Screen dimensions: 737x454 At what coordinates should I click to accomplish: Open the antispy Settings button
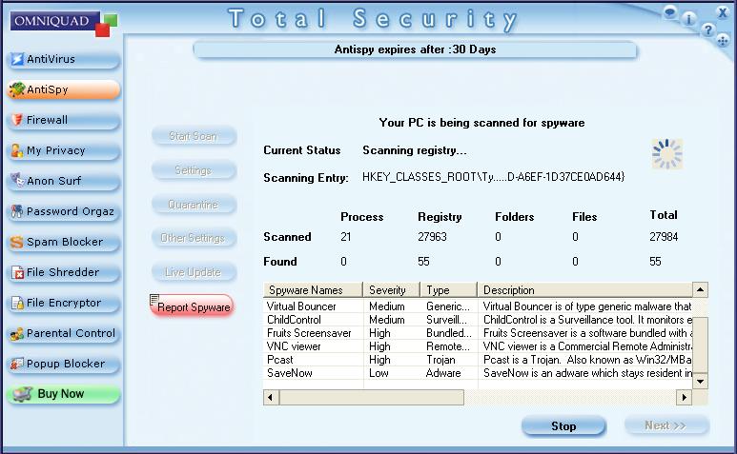194,170
